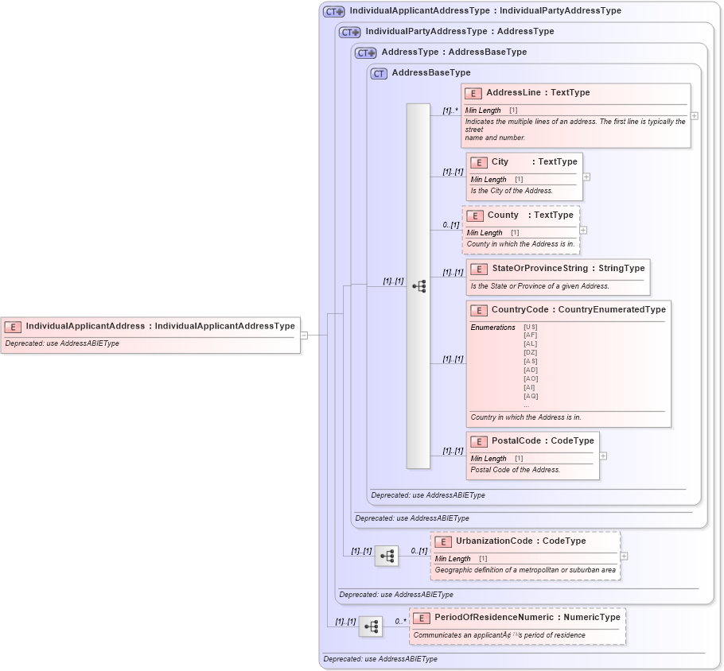Image resolution: width=724 pixels, height=671 pixels.
Task: Select the IndividualApplicantAddress element icon
Action: point(12,326)
